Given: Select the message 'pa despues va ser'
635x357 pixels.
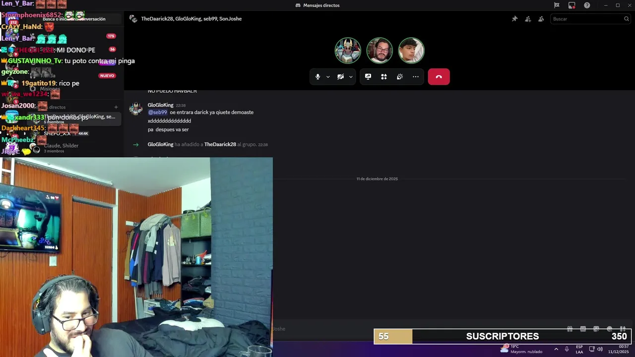Looking at the screenshot, I should pyautogui.click(x=168, y=129).
